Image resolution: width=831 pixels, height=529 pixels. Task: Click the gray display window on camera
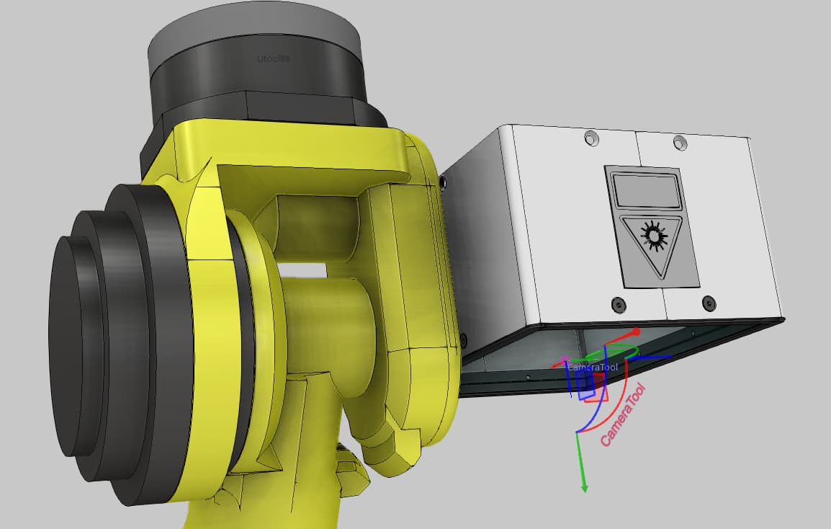click(646, 191)
